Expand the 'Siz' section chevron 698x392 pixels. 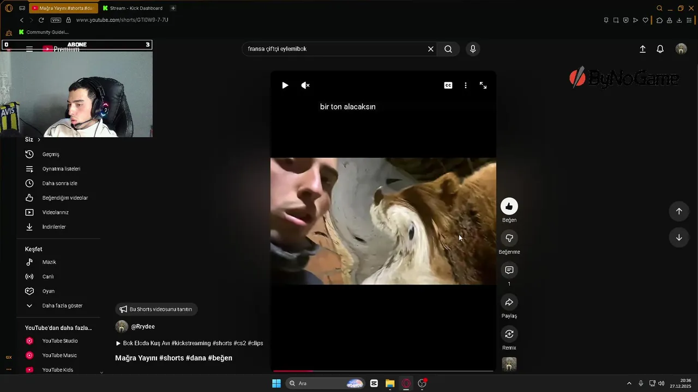click(x=39, y=140)
